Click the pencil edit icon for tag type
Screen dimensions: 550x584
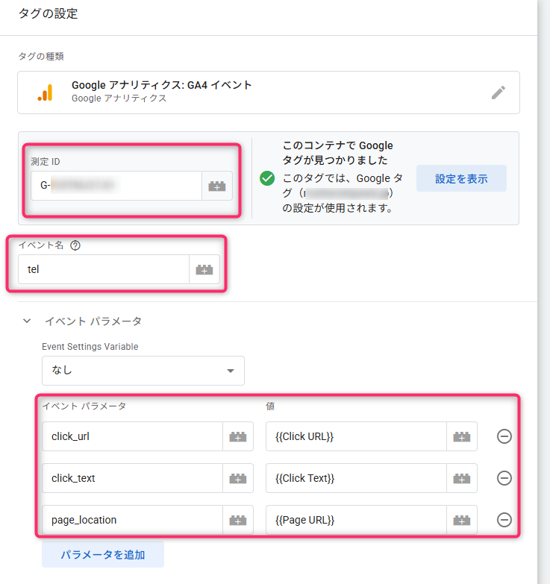498,92
